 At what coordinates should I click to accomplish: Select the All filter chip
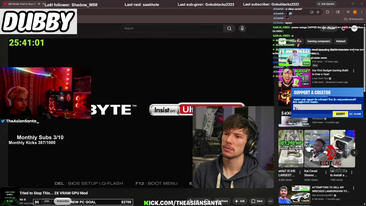[x=283, y=41]
